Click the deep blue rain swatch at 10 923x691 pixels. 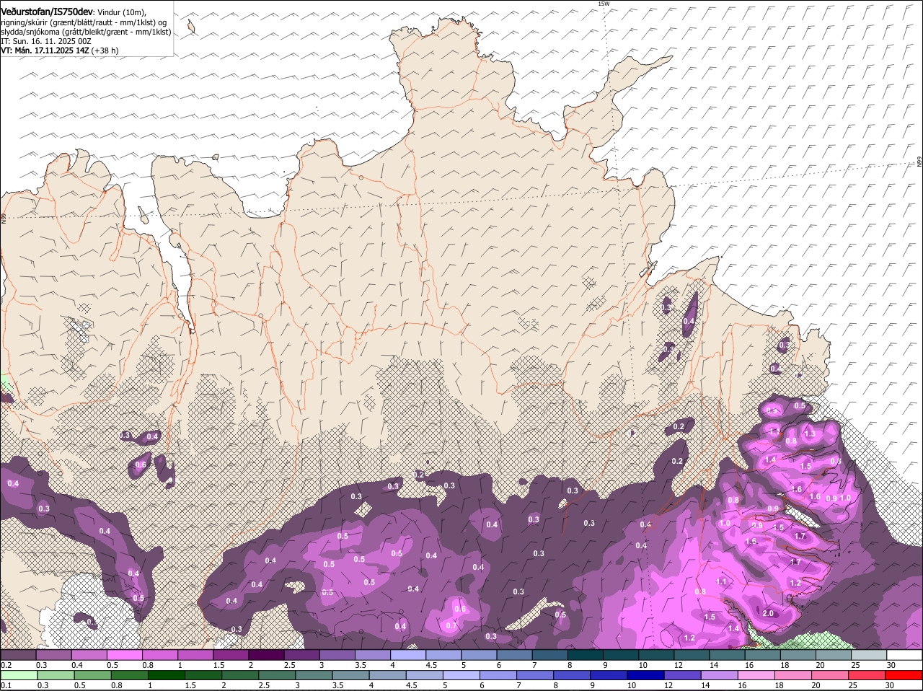click(647, 675)
